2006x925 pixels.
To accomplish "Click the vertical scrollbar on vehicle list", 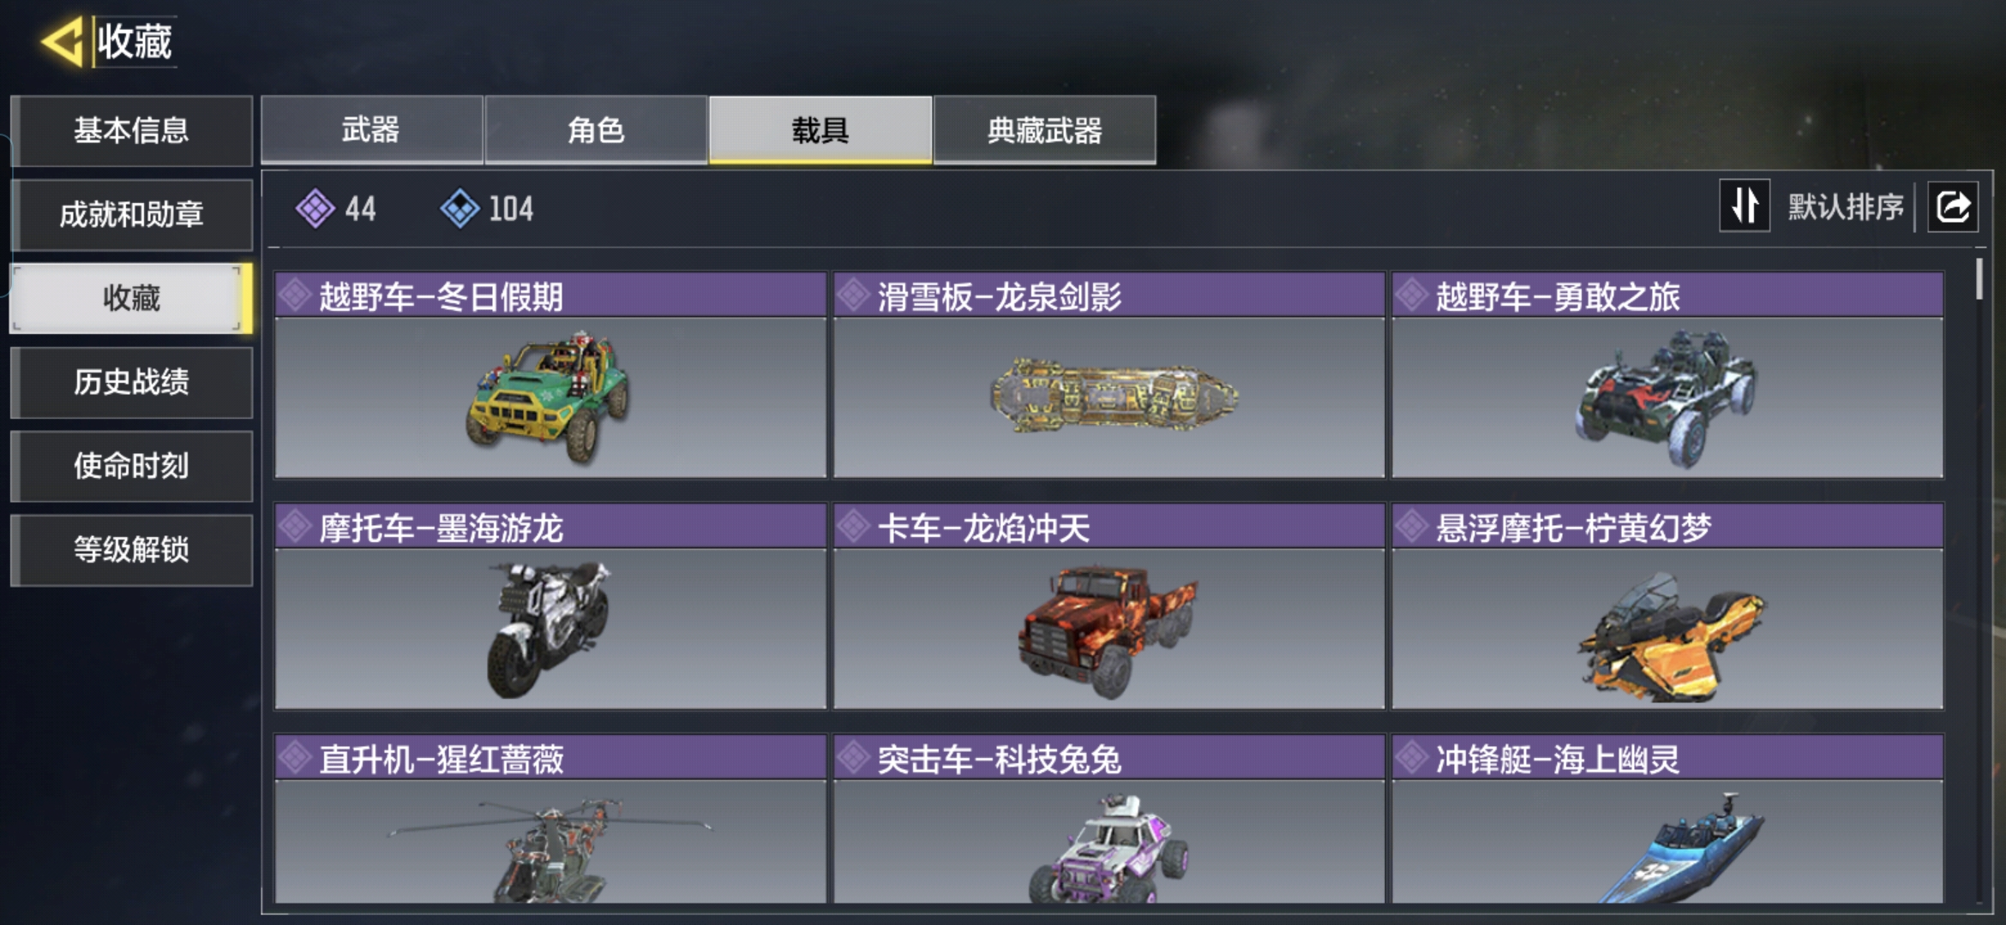I will [1979, 278].
